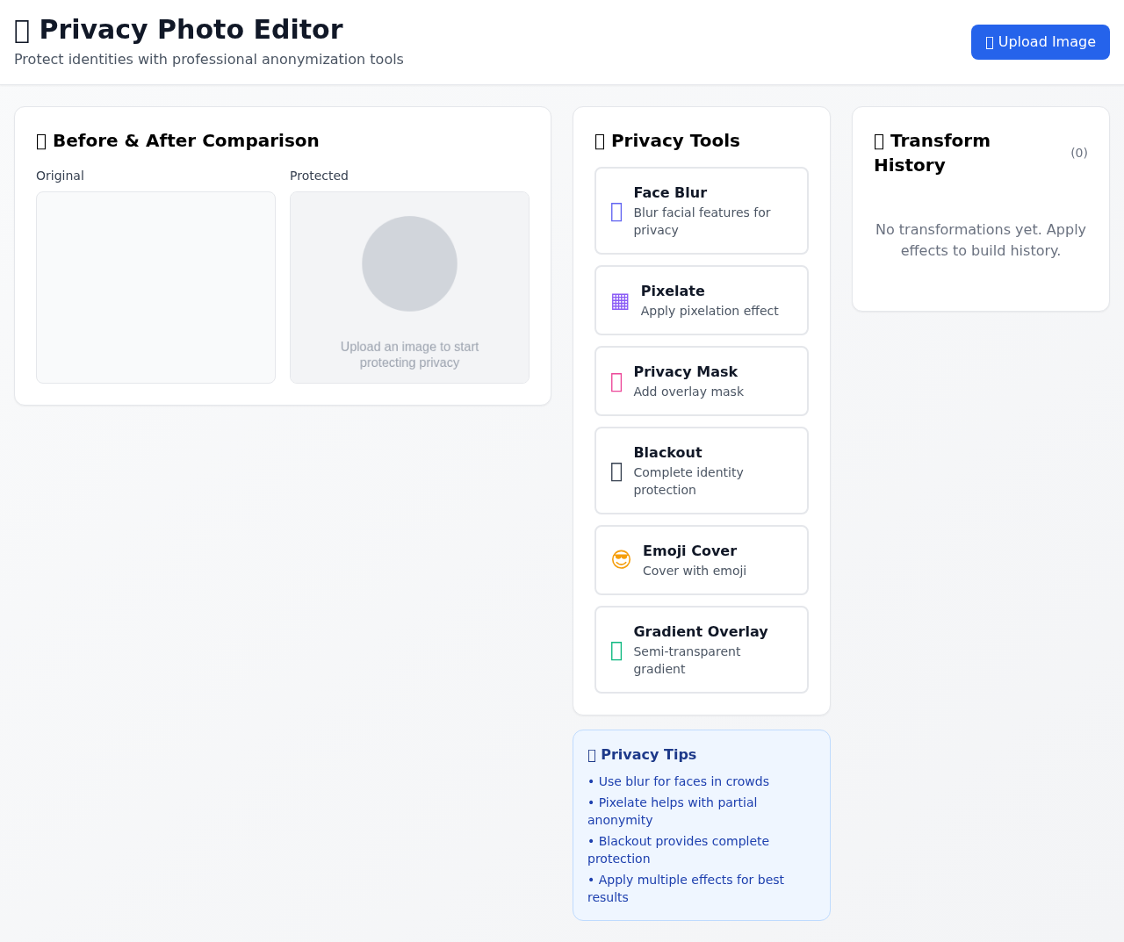Click the transformation count indicator (0)
The image size is (1124, 942).
[x=1078, y=152]
